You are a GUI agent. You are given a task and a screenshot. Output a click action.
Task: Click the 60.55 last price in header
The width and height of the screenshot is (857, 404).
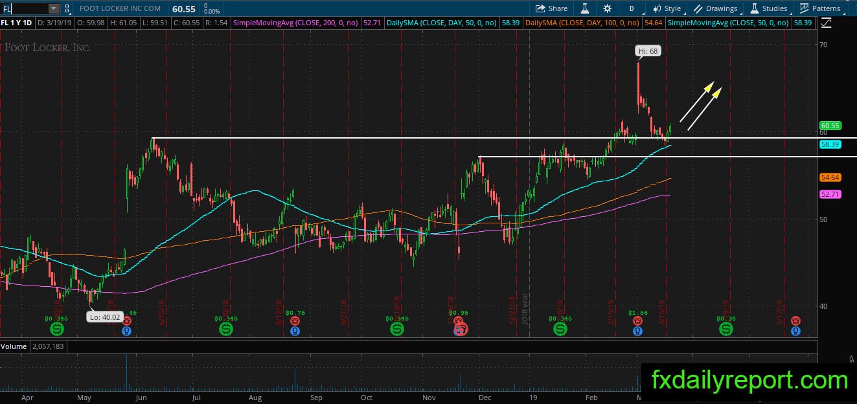(x=185, y=9)
